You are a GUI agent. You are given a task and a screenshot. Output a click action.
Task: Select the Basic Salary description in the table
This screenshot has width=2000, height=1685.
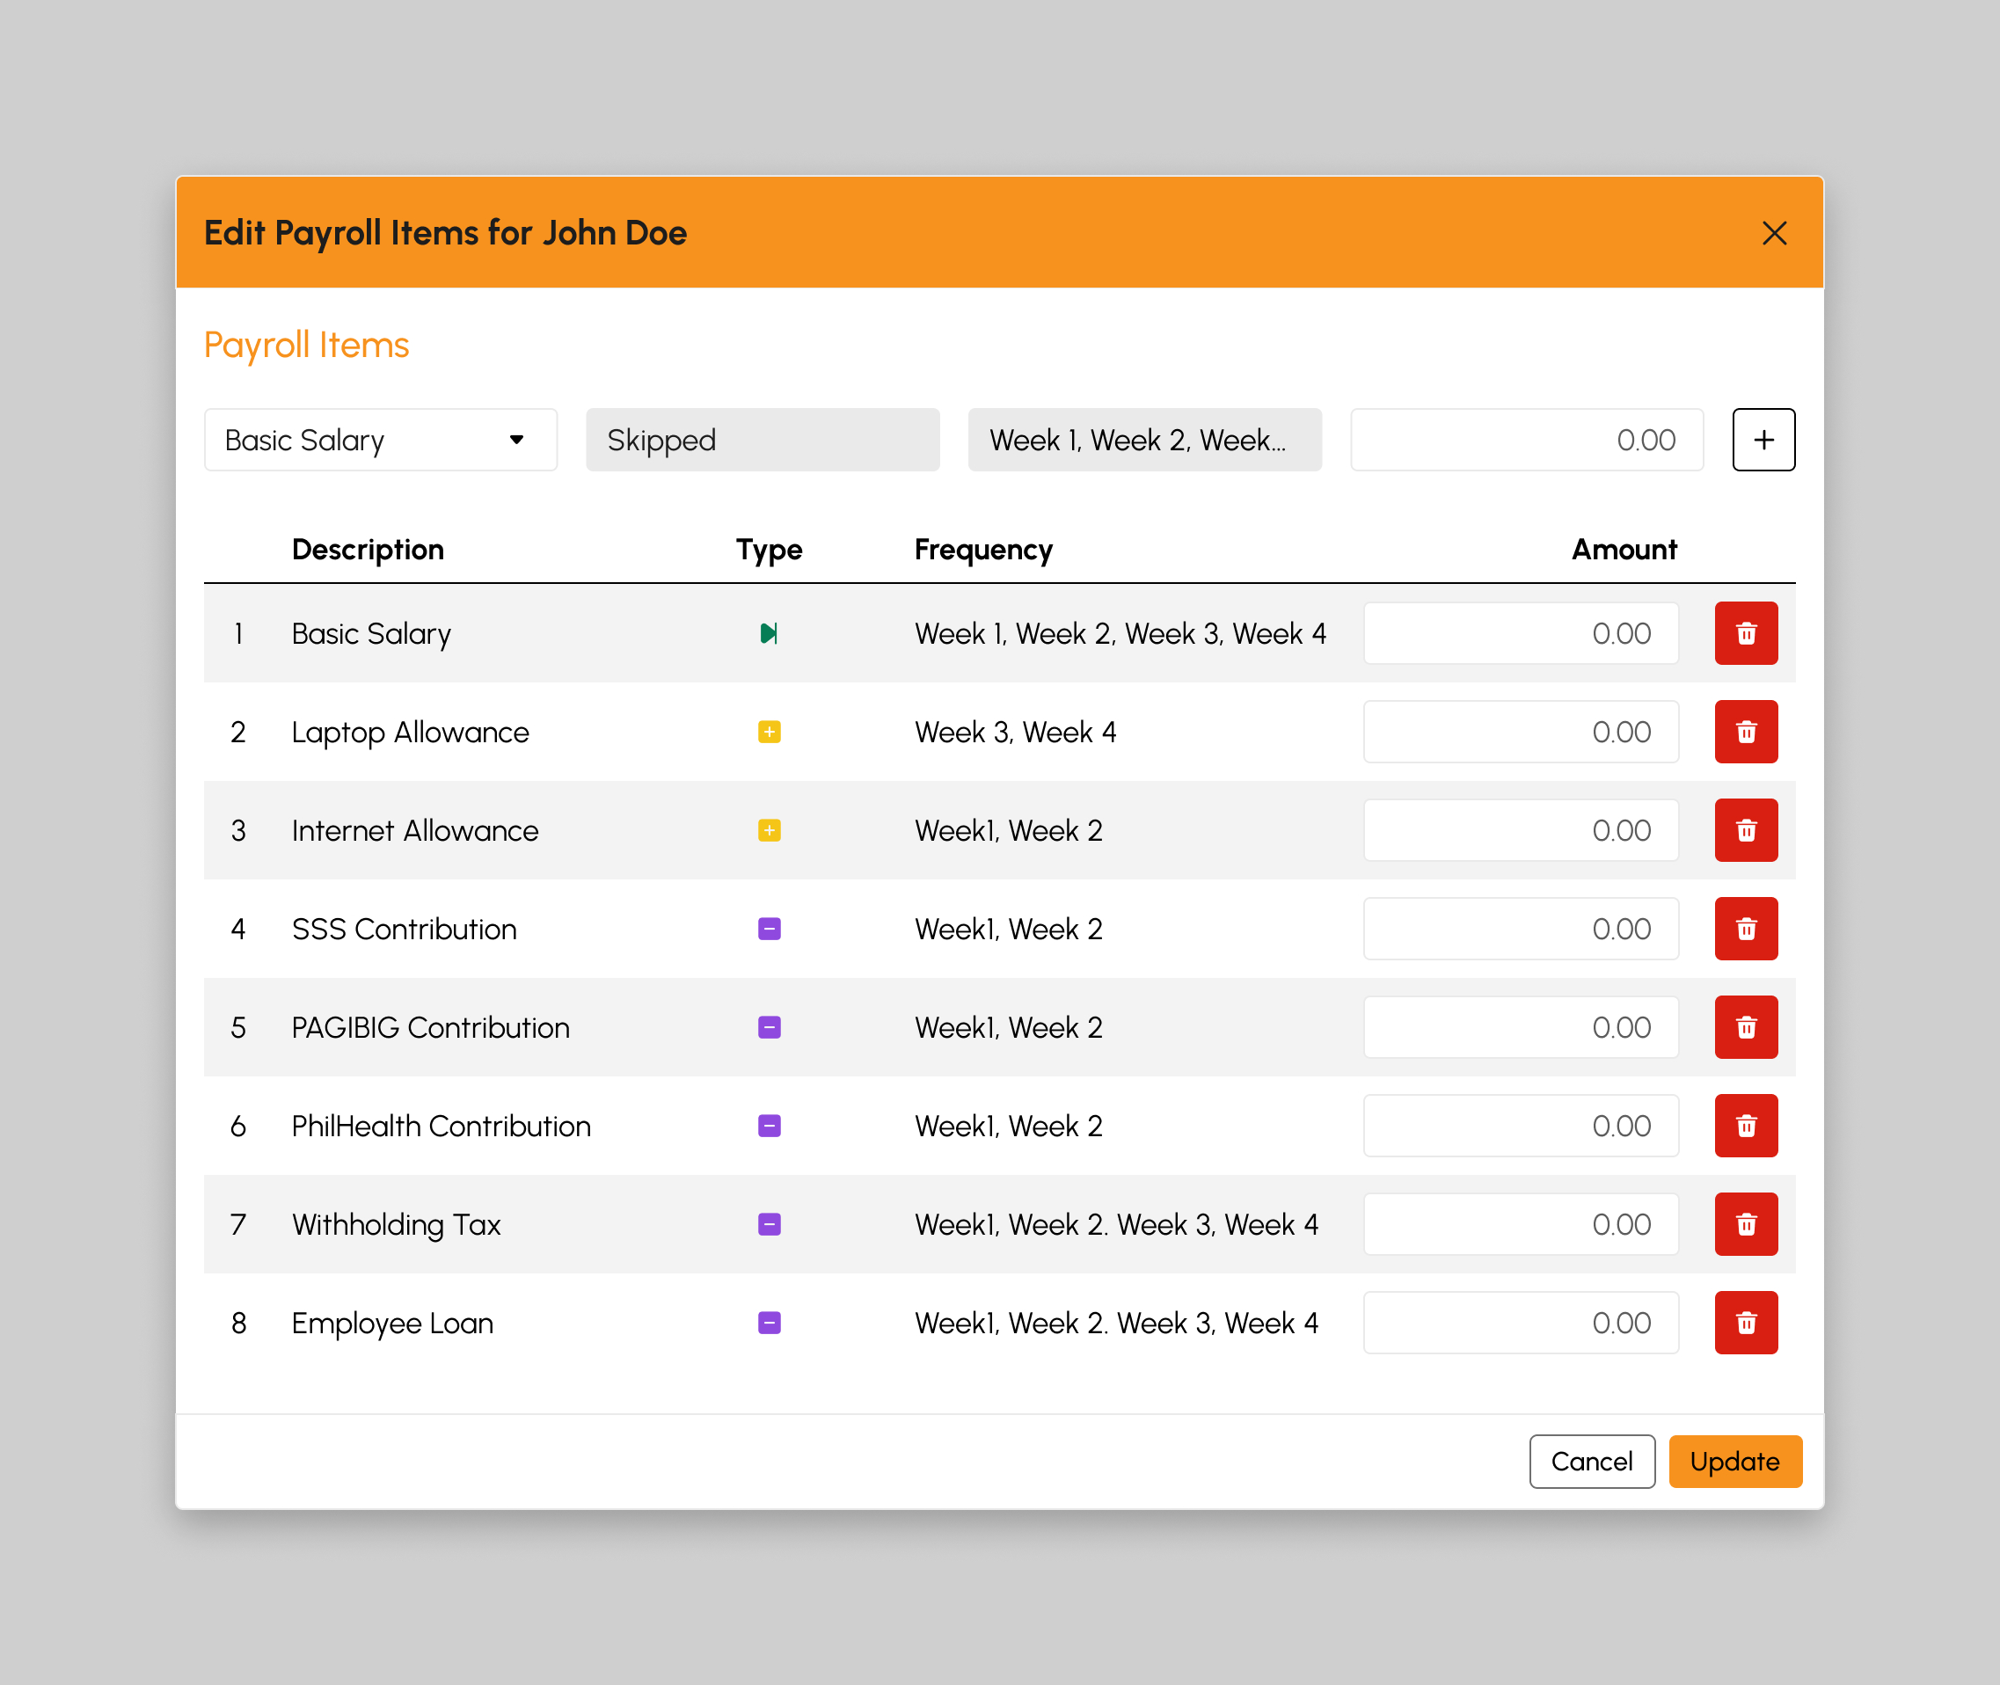coord(370,633)
